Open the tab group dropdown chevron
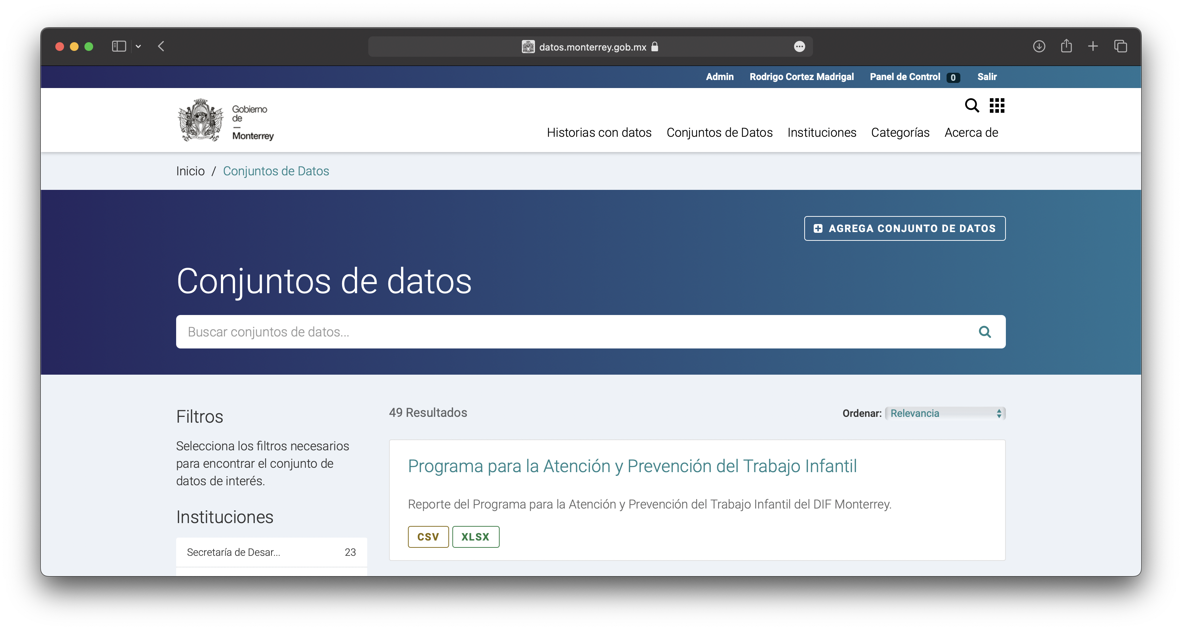Viewport: 1182px width, 630px height. [x=138, y=46]
